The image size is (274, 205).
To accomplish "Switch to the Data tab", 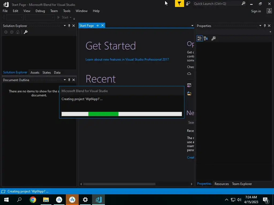I will tap(57, 73).
